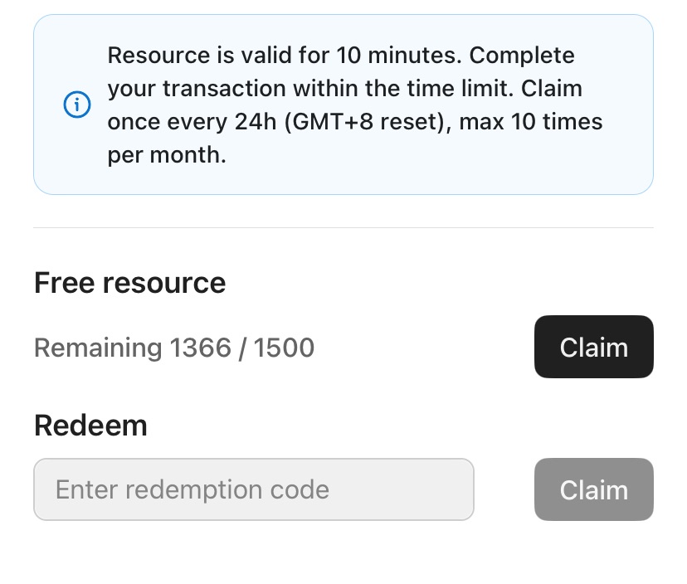Focus the redemption code input field
The height and width of the screenshot is (584, 687).
[x=254, y=489]
